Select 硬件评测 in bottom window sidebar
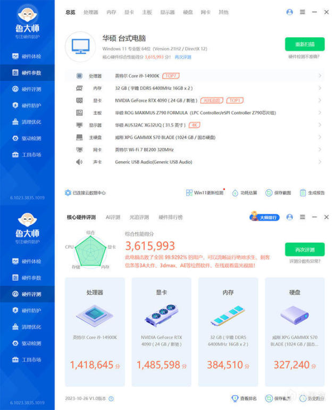335x410 pixels. 27,294
